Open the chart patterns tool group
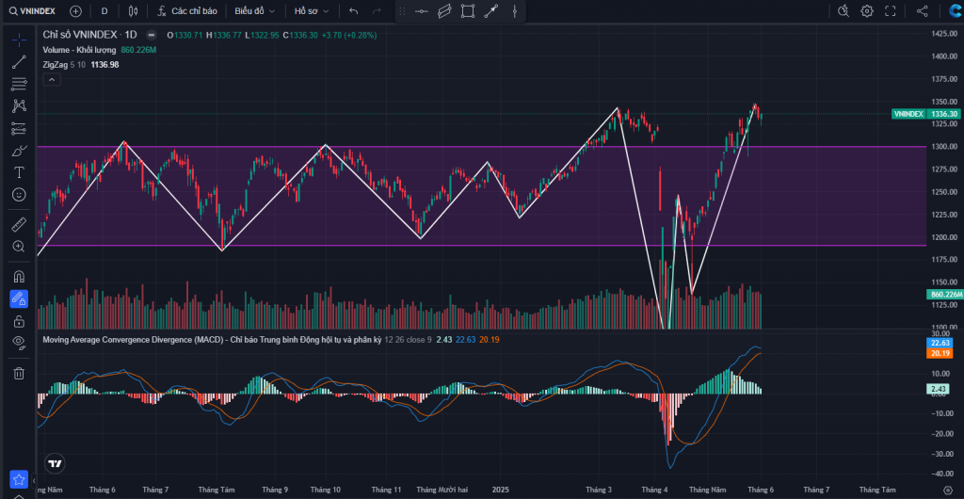 19,106
